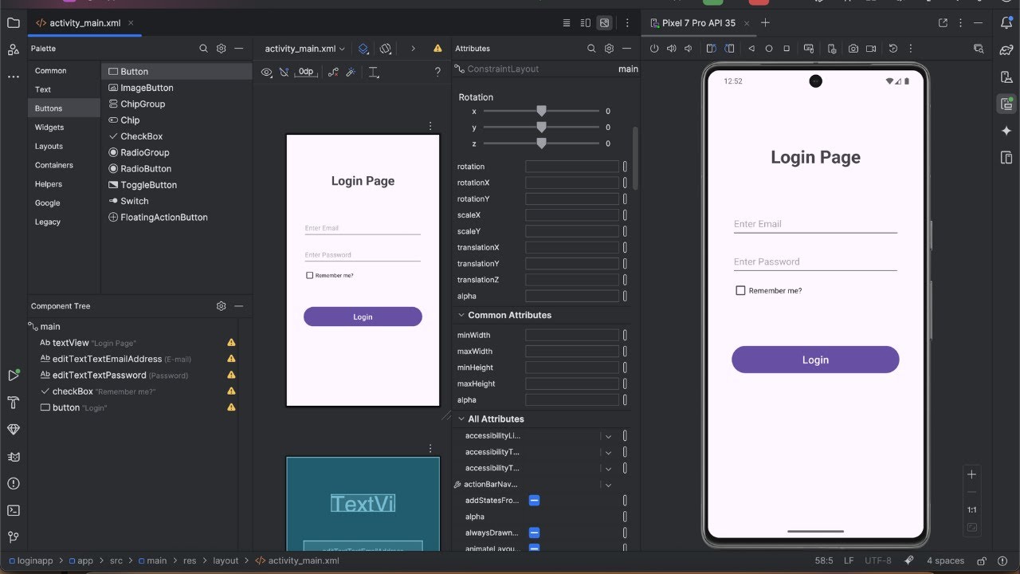Open the Version Control branch icon
Image resolution: width=1020 pixels, height=574 pixels.
13,537
